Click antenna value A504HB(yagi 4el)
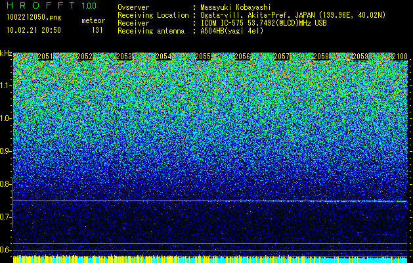Image resolution: width=413 pixels, height=263 pixels. tap(232, 31)
